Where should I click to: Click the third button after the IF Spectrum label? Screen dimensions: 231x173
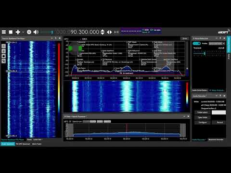pos(100,122)
